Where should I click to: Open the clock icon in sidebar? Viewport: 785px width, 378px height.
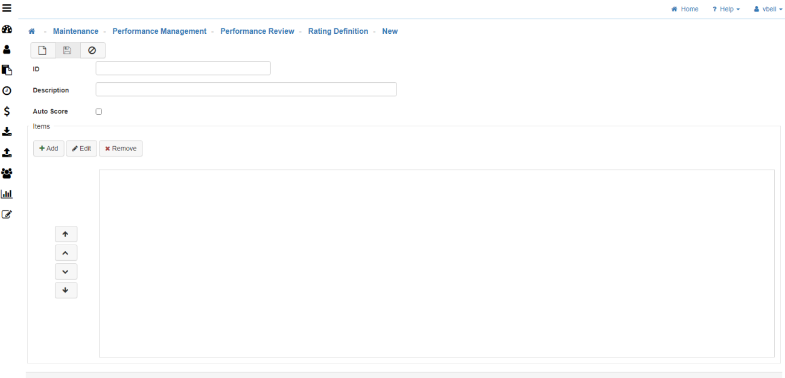[x=7, y=91]
